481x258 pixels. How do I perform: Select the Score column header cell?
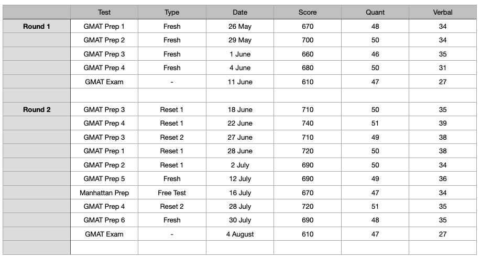[x=308, y=12]
